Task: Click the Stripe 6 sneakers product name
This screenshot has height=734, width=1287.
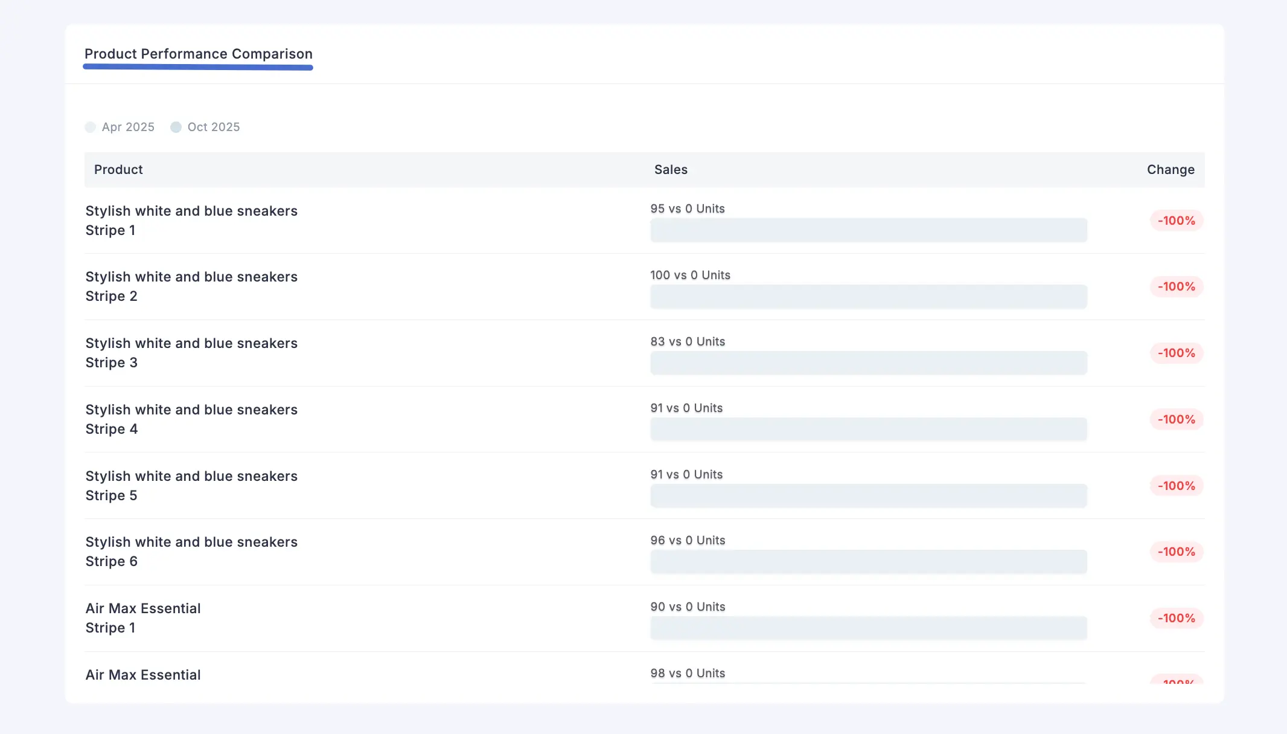Action: [x=191, y=551]
